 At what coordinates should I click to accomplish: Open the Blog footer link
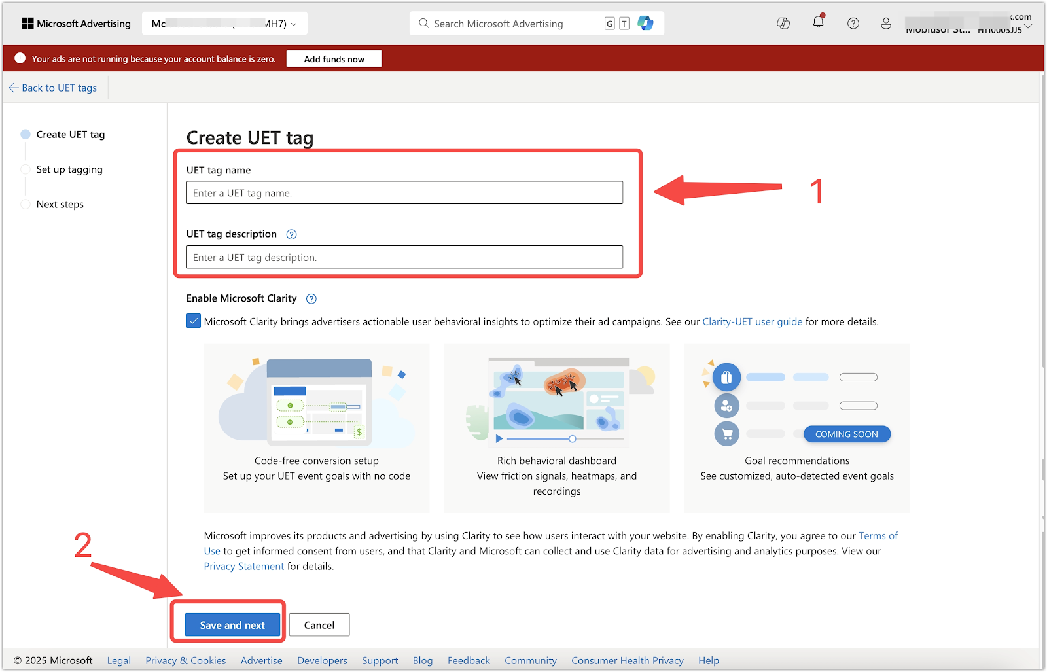[423, 660]
